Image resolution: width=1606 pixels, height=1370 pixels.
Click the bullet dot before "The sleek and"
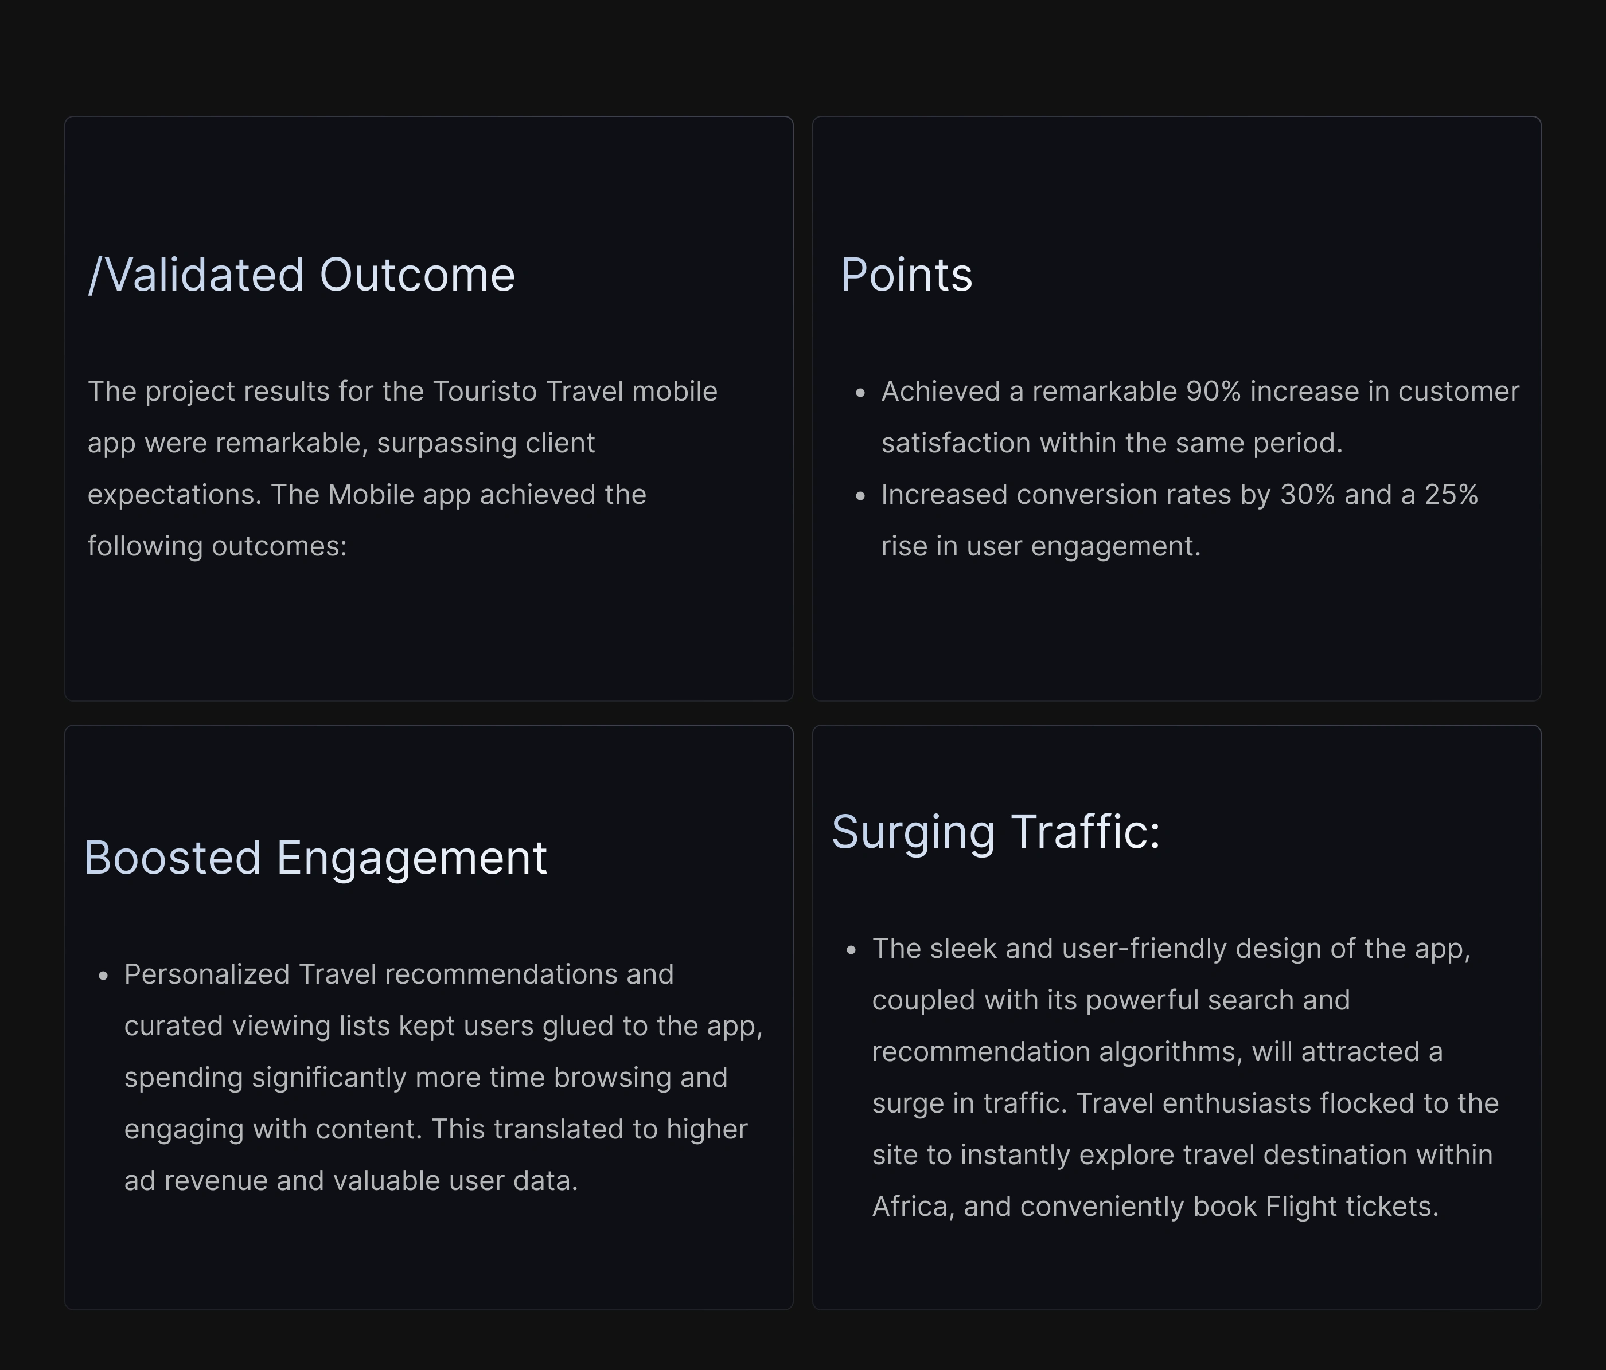851,950
